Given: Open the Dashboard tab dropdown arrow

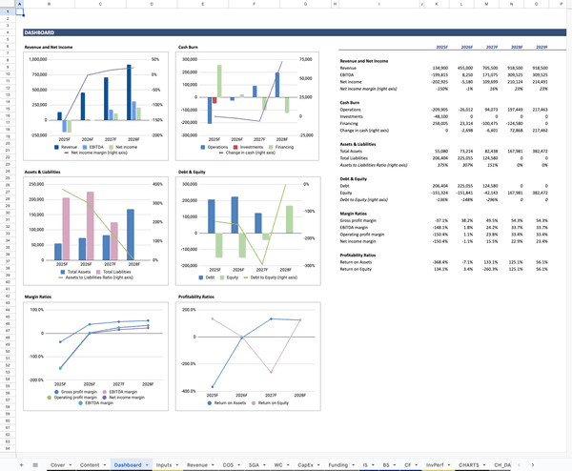Looking at the screenshot, I should [148, 464].
